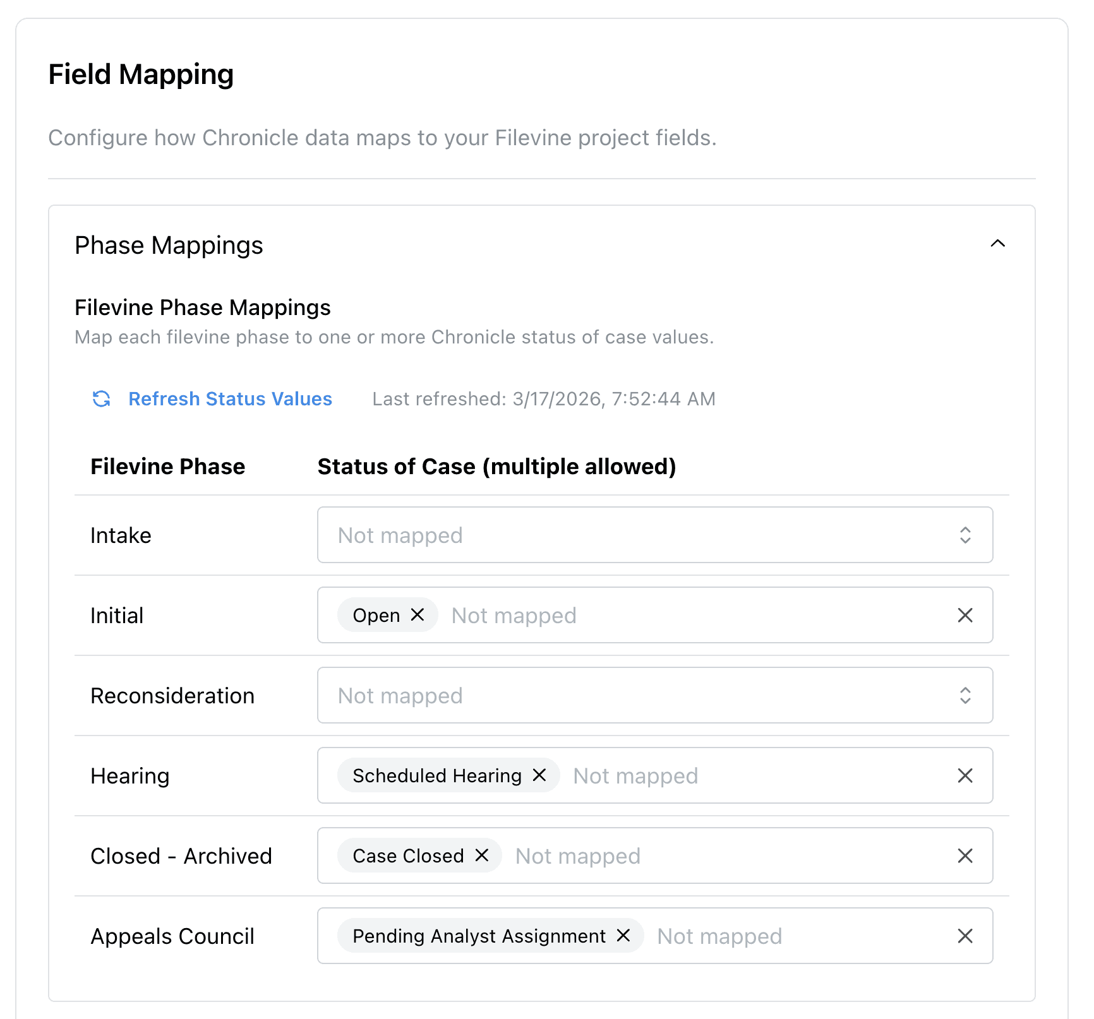
Task: Open the stepper arrows on Intake field
Action: click(965, 535)
